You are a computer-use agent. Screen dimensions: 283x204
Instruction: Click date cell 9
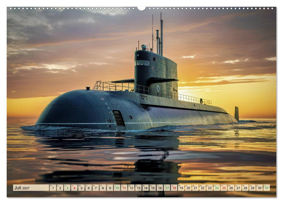click(110, 188)
